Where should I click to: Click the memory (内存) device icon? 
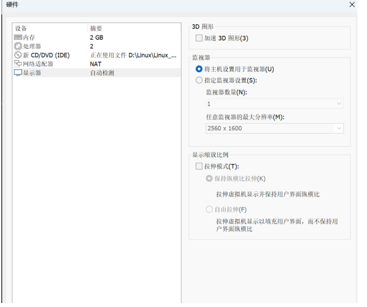tap(18, 37)
